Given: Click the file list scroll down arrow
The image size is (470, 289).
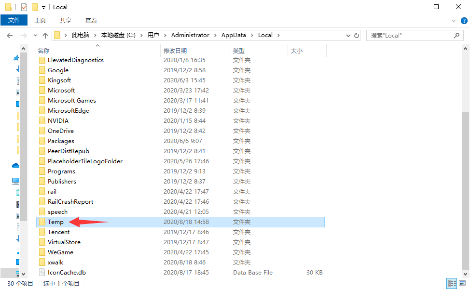Looking at the screenshot, I should click(465, 274).
